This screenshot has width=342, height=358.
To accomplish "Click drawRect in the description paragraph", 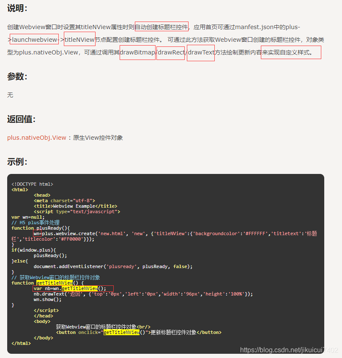I will tap(171, 52).
